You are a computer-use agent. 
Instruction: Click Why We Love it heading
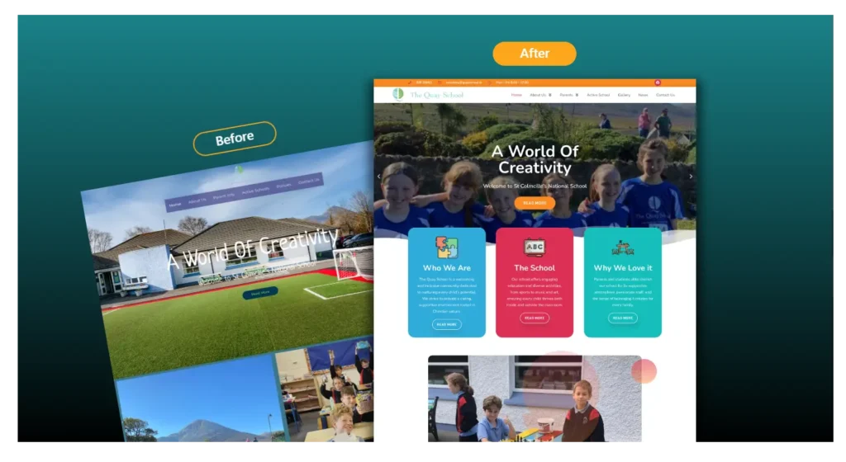click(x=623, y=267)
